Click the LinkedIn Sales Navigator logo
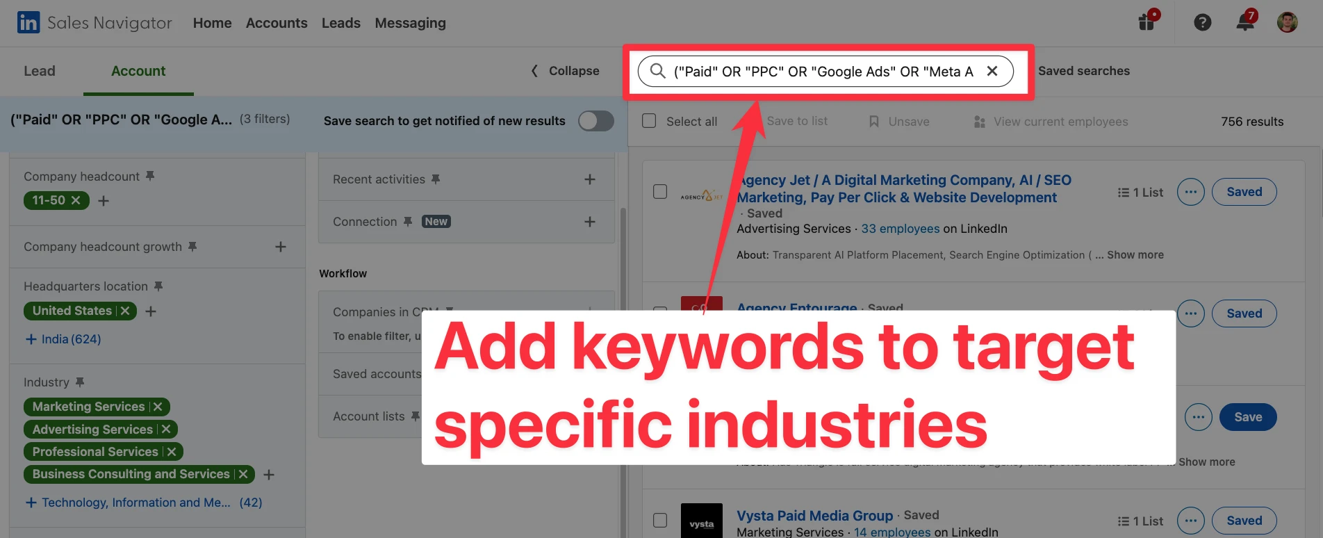Screen dimensions: 1323x538 pyautogui.click(x=94, y=23)
